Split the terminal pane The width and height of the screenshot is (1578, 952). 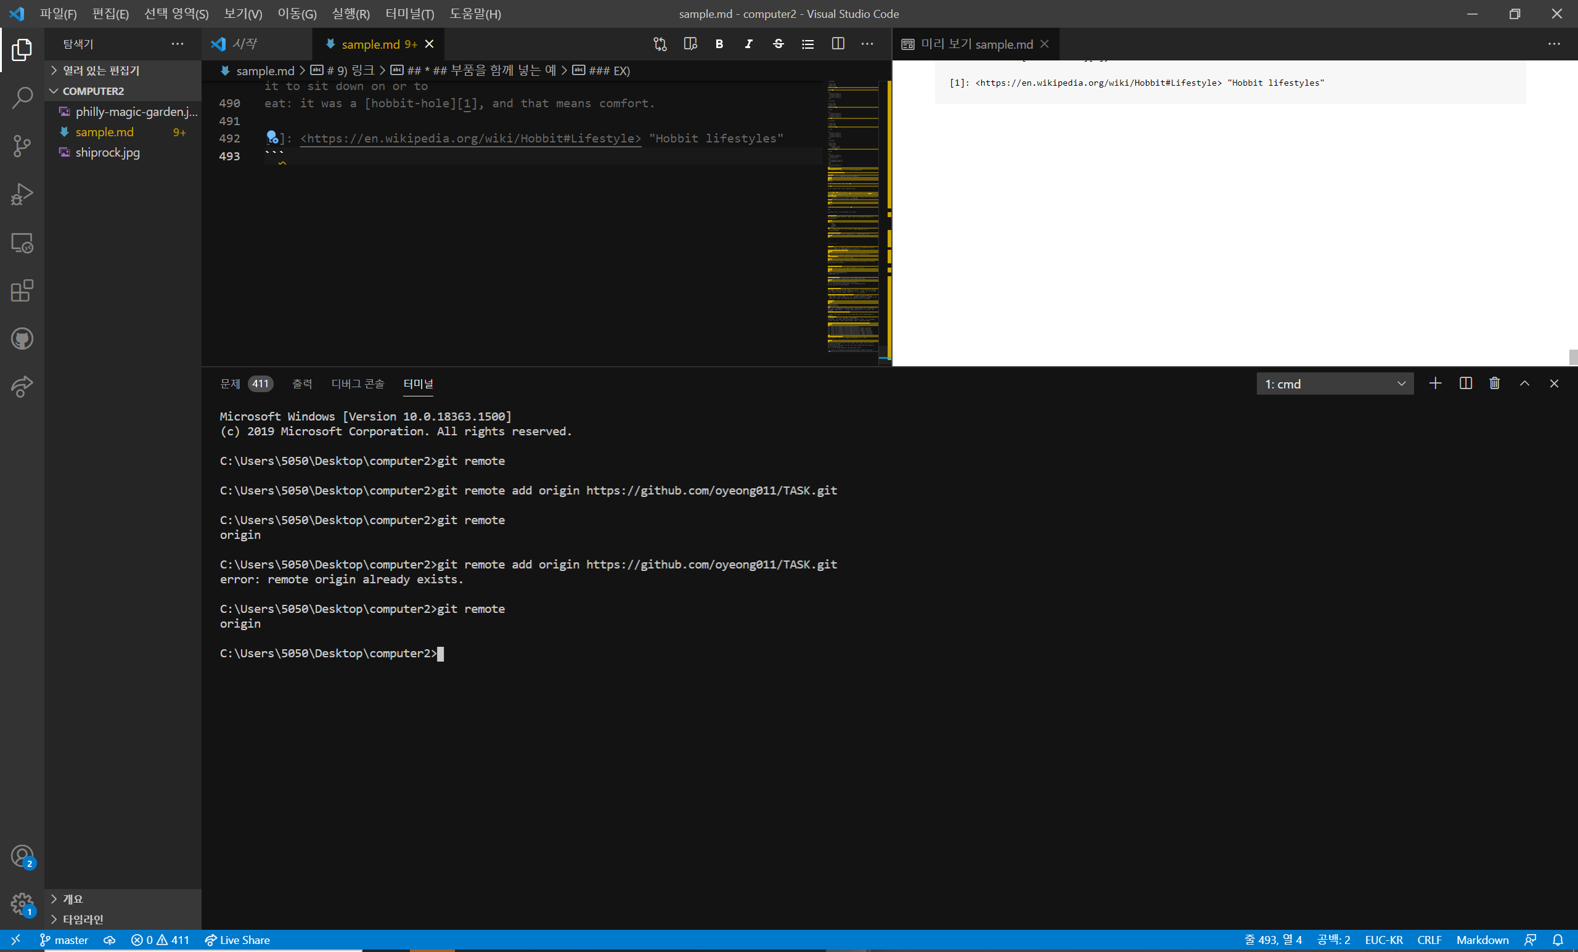coord(1465,384)
